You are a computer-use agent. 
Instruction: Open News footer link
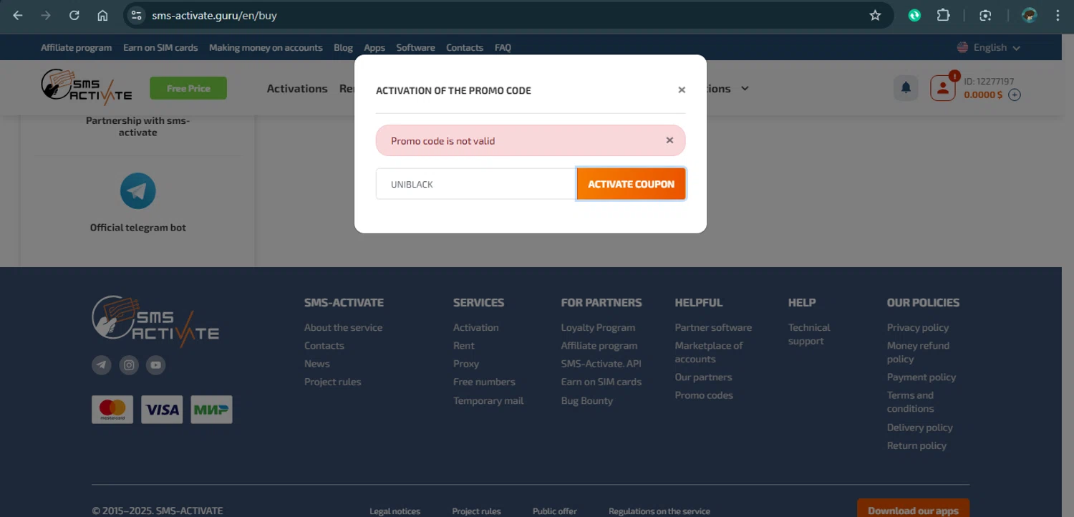coord(316,364)
